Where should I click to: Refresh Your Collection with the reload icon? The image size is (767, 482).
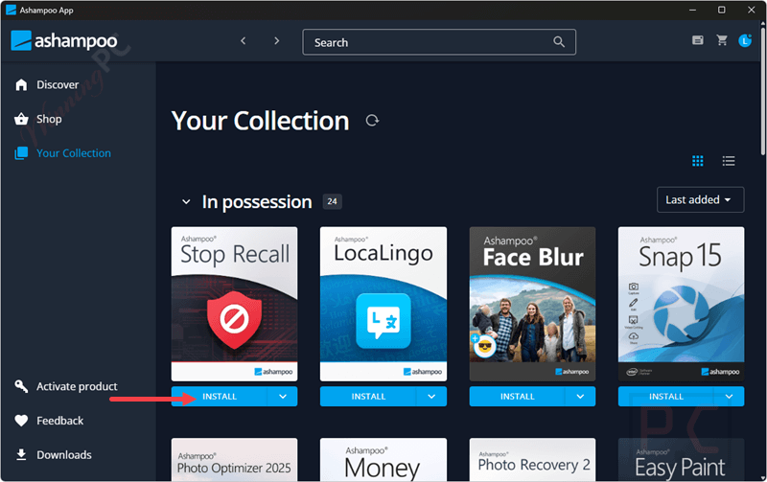tap(372, 121)
